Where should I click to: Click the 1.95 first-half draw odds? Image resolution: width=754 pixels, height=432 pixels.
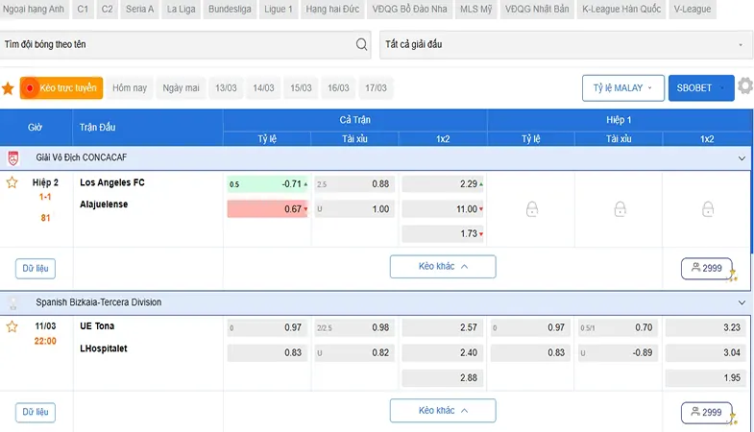click(x=707, y=378)
